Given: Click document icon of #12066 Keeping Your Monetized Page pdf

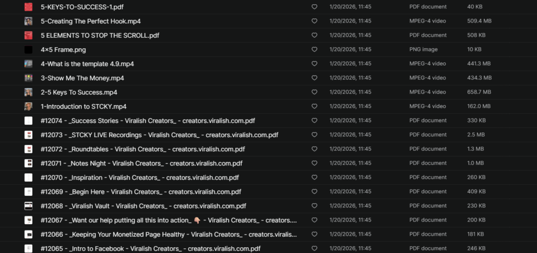Looking at the screenshot, I should click(28, 235).
